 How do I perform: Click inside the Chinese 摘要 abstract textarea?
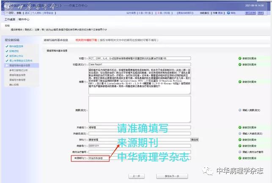pyautogui.click(x=140, y=81)
